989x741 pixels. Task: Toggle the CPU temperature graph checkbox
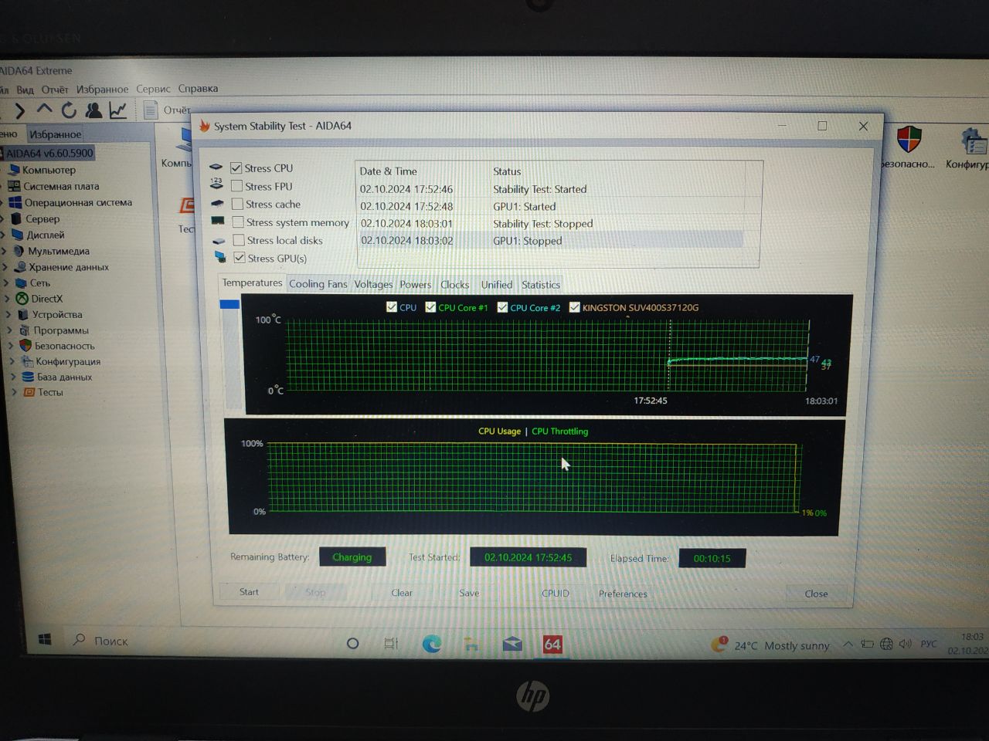391,306
